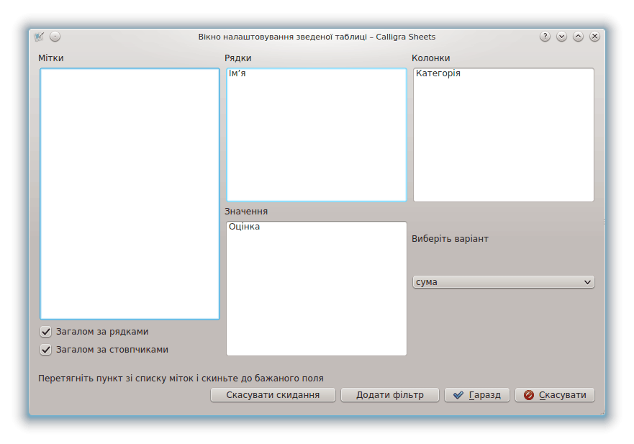Screen dimensions: 634x444
Task: Select Оцінка in the Значення list
Action: point(244,227)
